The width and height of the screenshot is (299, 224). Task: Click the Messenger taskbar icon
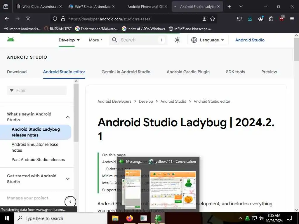(158, 218)
